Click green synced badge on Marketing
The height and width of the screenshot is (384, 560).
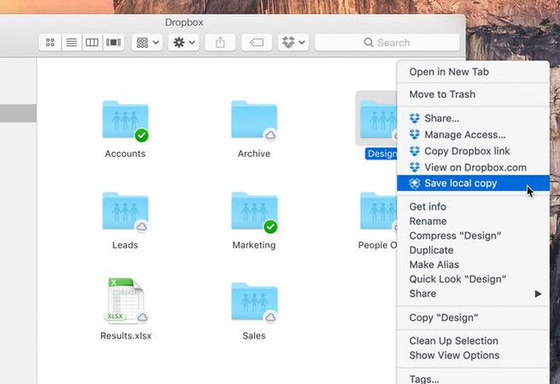pyautogui.click(x=271, y=227)
